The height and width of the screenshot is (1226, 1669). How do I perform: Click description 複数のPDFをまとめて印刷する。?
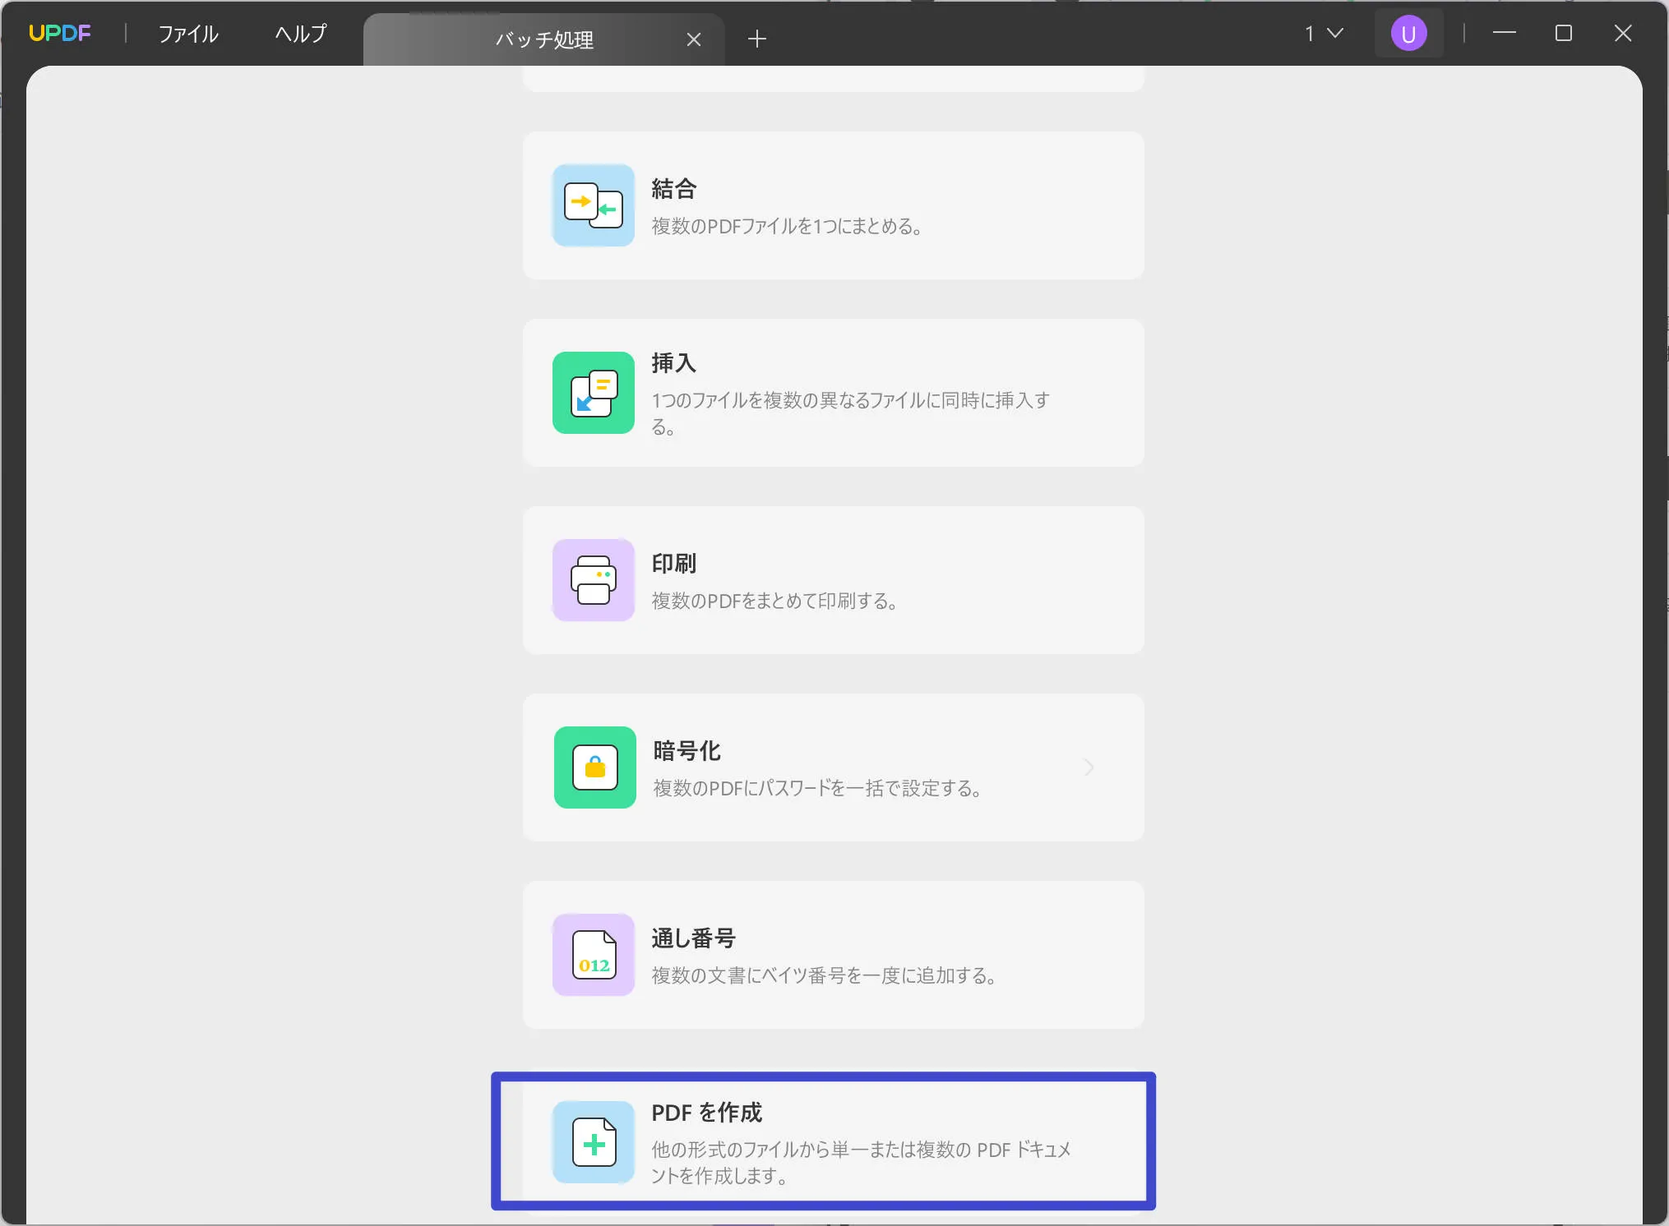(774, 601)
